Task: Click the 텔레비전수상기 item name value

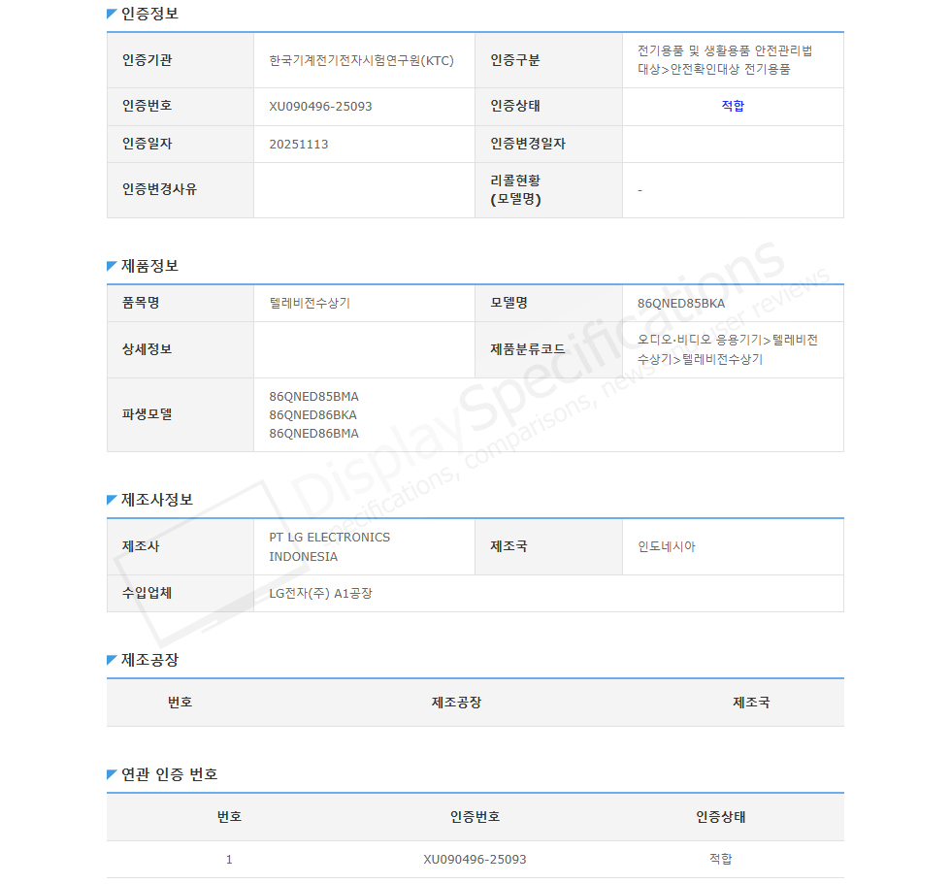Action: point(310,303)
